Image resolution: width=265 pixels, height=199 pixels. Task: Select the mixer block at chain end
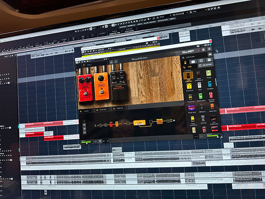168,121
